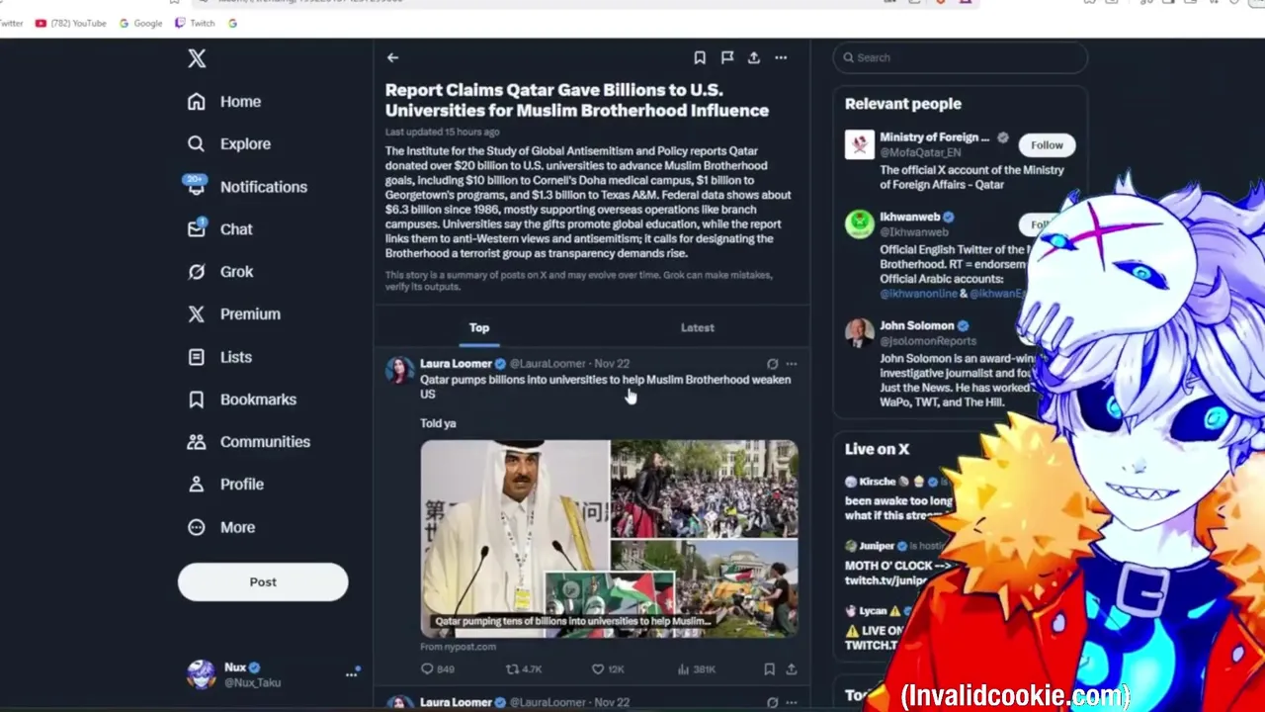This screenshot has height=712, width=1265.
Task: Open Laura Loomer's name on first post
Action: [x=456, y=364]
